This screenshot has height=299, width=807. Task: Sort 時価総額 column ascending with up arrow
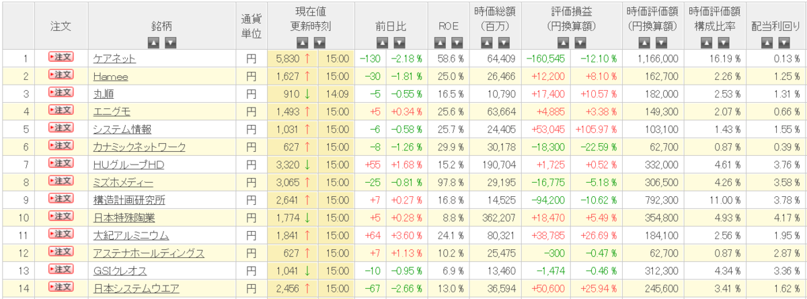point(486,43)
